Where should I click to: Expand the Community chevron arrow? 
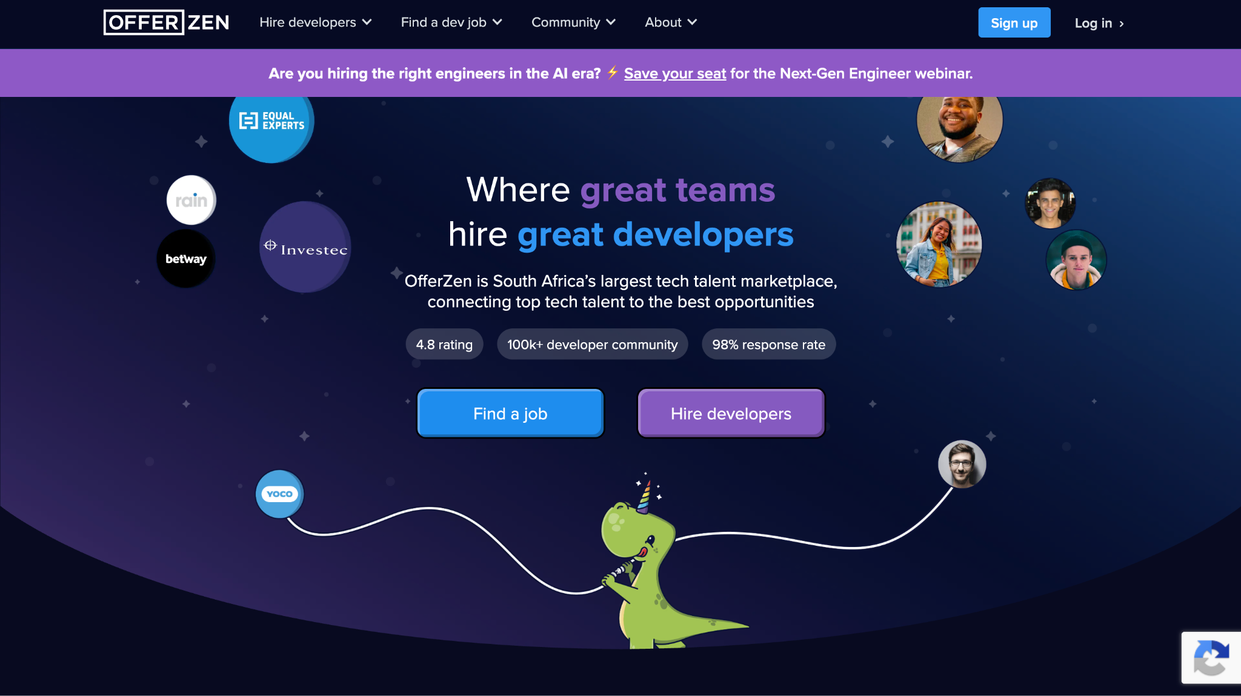coord(611,22)
